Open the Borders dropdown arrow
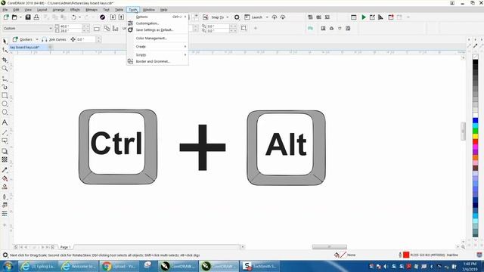Image resolution: width=484 pixels, height=272 pixels. pyautogui.click(x=37, y=39)
